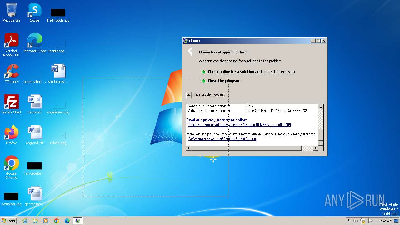This screenshot has height=225, width=400.
Task: Click the horizontal scrollbar thumb in details
Action: tap(246, 148)
